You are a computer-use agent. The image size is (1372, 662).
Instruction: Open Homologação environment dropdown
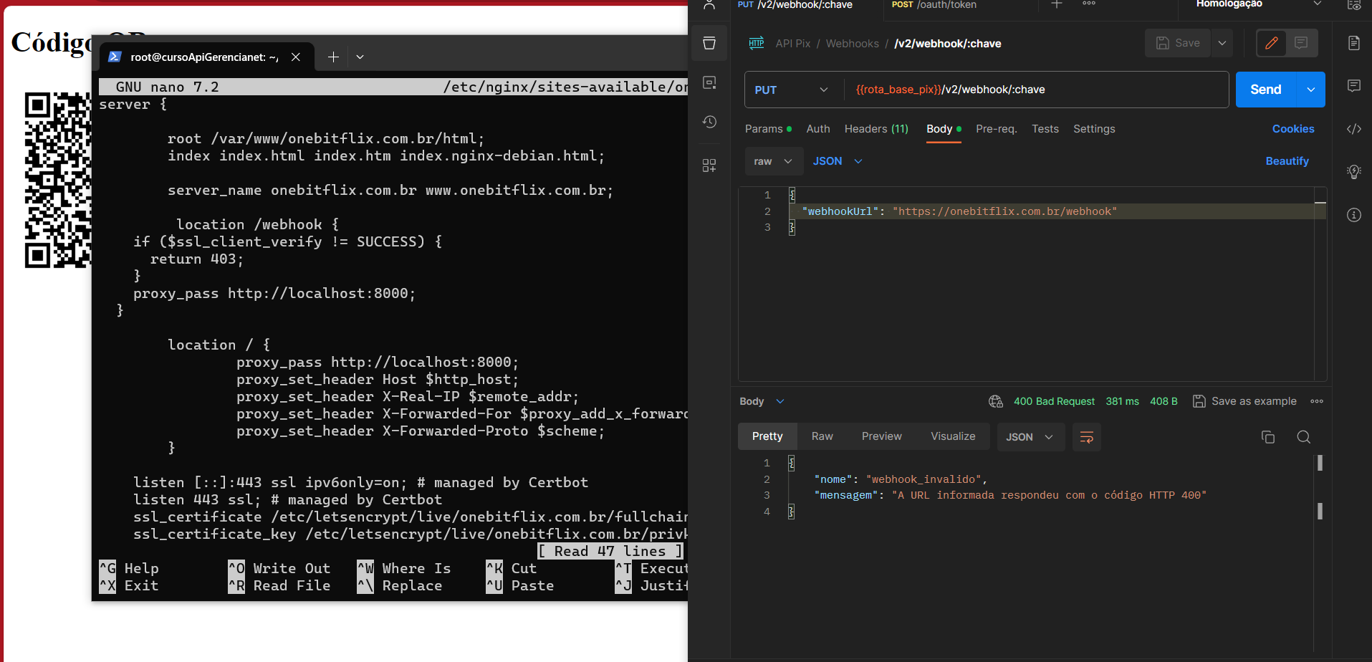coord(1257,4)
